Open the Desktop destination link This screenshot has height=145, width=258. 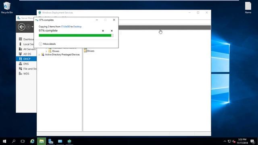[77, 27]
